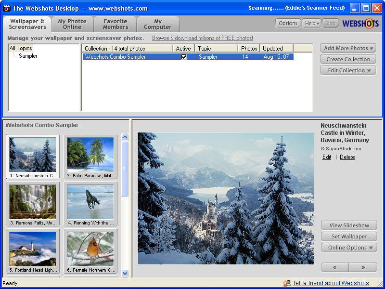Sort by the Active column header

point(184,49)
